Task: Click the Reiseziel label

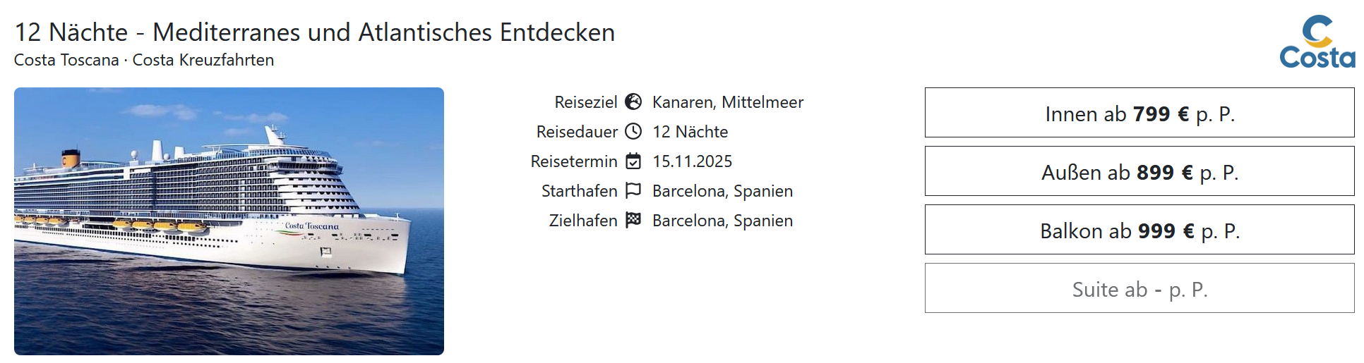Action: pyautogui.click(x=585, y=102)
